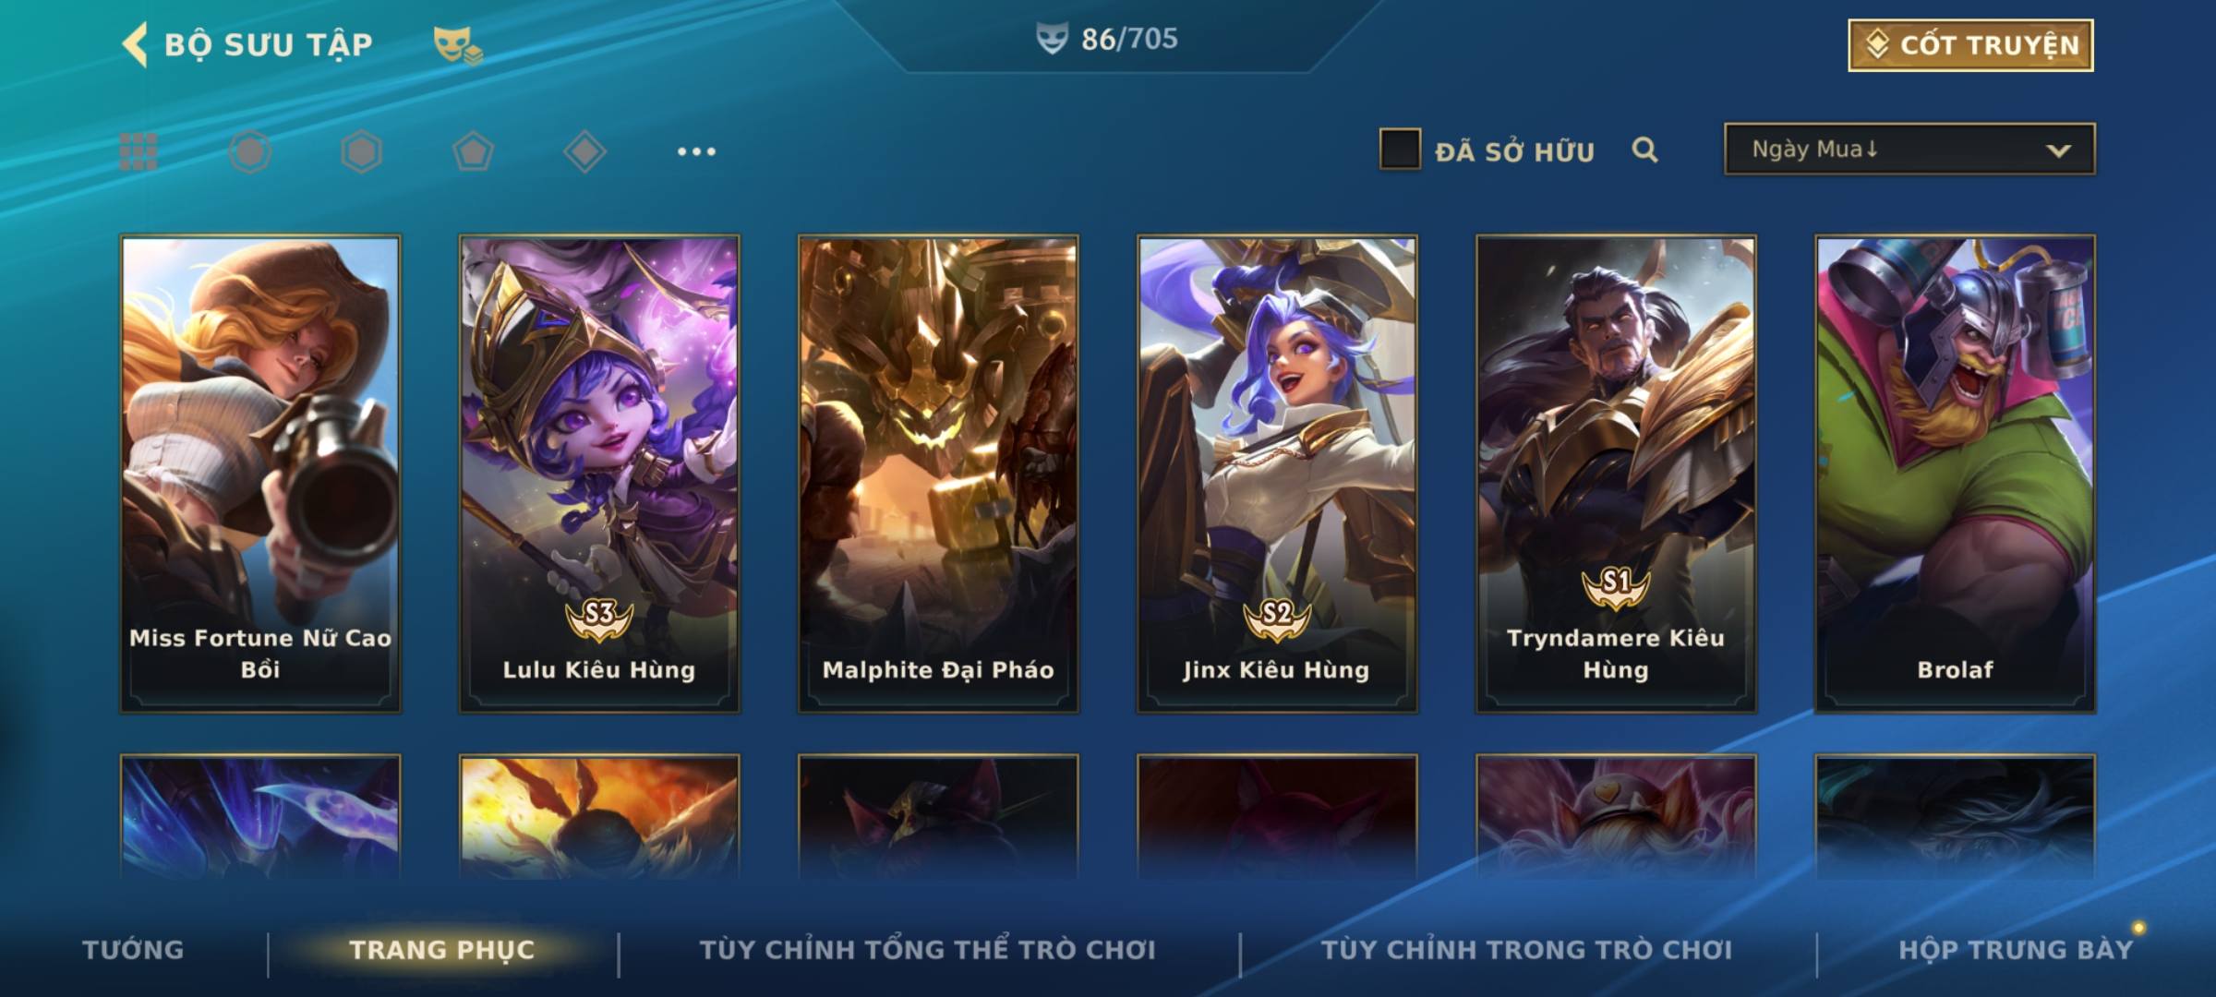Select the pentagon rarity filter icon
Viewport: 2216px width, 997px height.
(473, 151)
